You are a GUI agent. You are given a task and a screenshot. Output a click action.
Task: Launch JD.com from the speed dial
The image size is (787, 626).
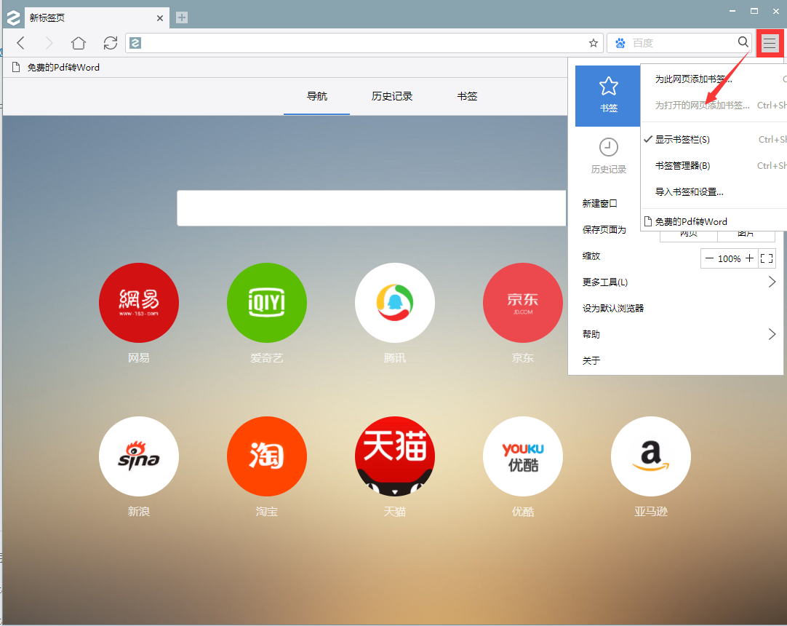[x=522, y=303]
